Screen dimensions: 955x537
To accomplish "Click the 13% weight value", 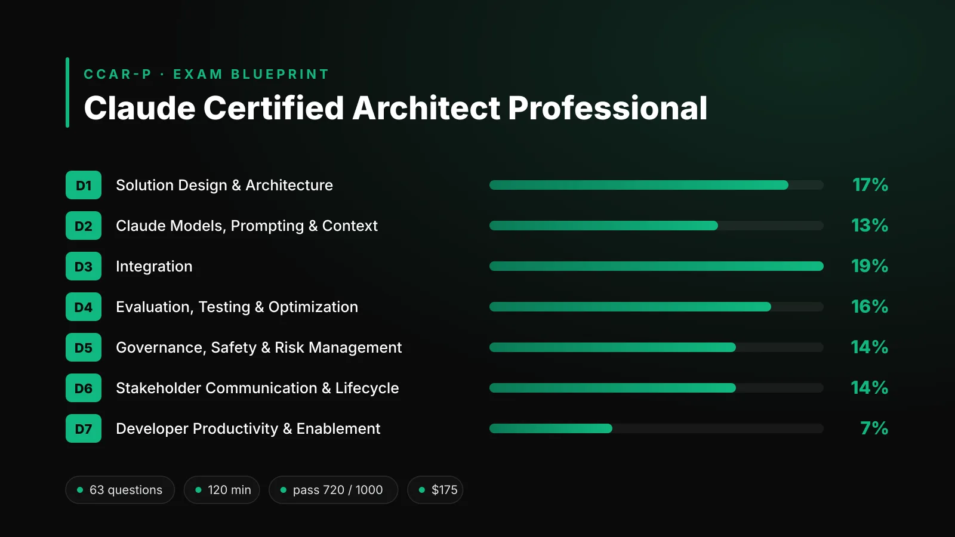I will click(x=870, y=226).
